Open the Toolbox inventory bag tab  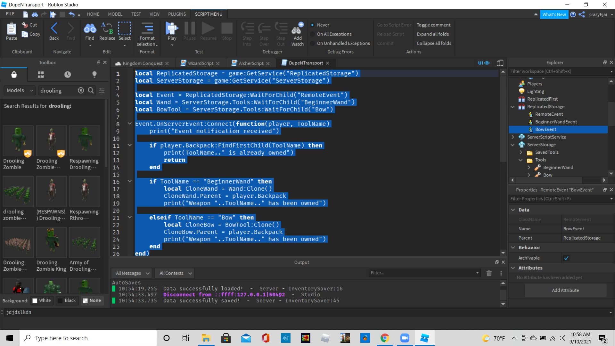(x=14, y=75)
